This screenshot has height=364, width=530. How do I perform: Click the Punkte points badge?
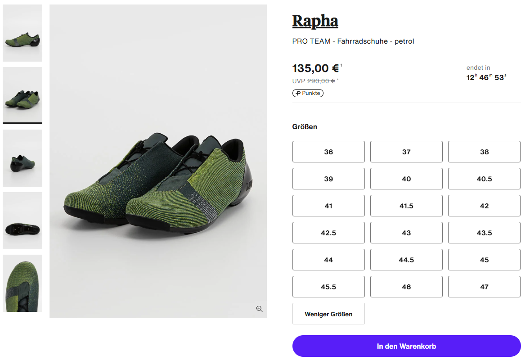(308, 93)
